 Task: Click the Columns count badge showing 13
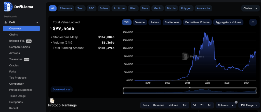pyautogui.click(x=236, y=102)
